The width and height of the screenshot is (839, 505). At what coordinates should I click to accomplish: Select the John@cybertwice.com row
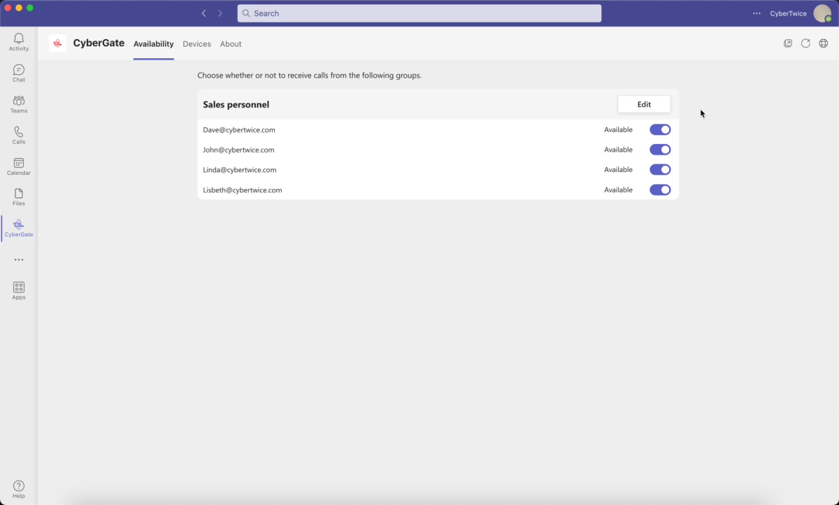pos(438,150)
